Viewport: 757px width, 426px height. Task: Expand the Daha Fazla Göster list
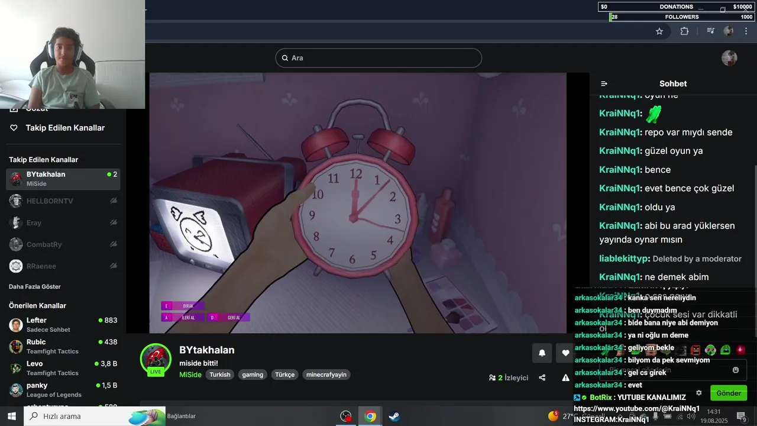point(35,287)
